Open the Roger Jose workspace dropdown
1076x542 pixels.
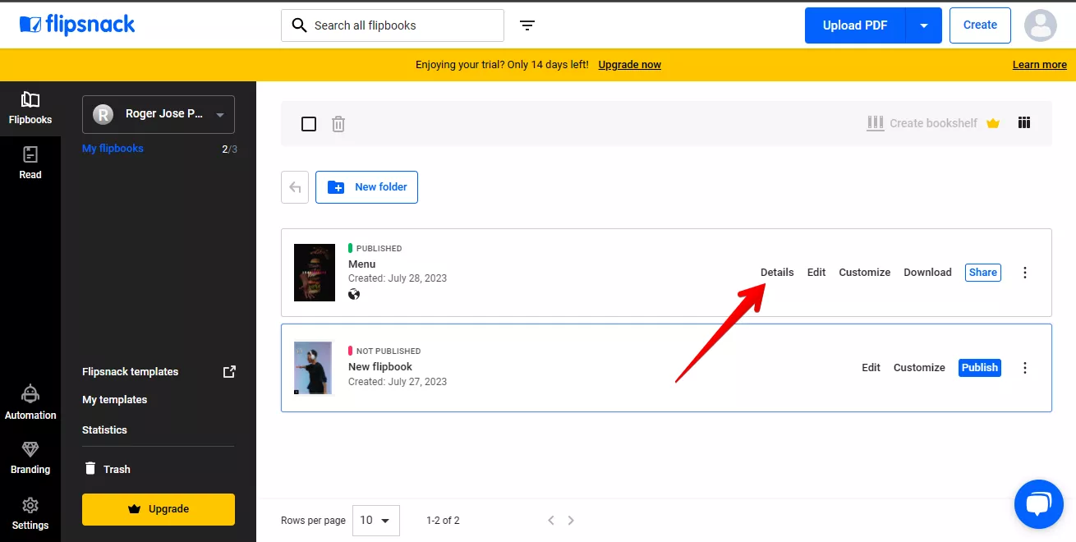point(159,114)
